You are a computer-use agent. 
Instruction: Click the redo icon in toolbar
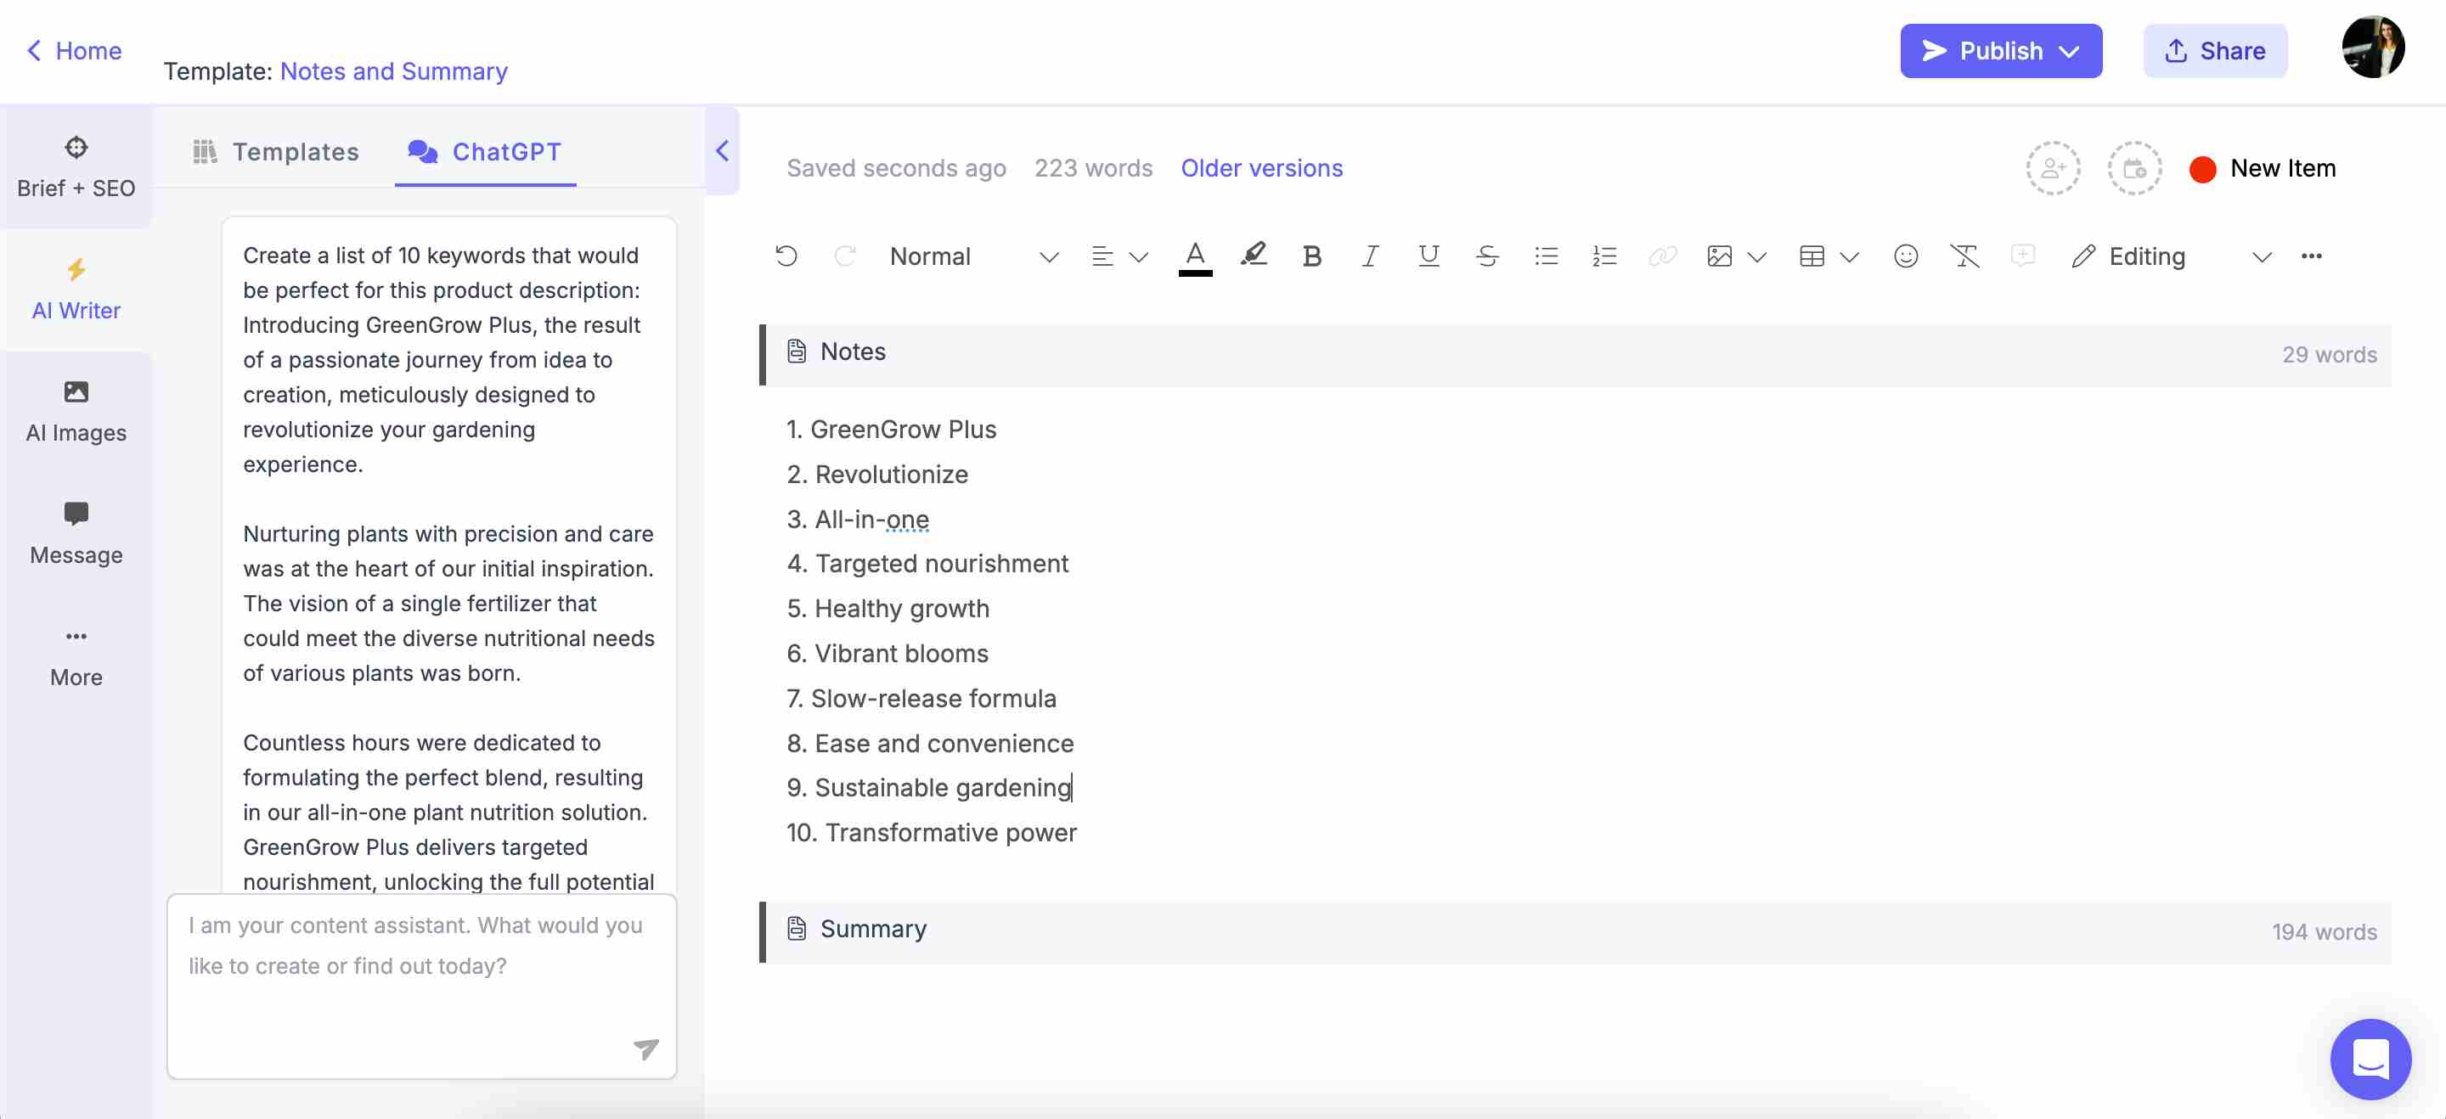pyautogui.click(x=844, y=256)
